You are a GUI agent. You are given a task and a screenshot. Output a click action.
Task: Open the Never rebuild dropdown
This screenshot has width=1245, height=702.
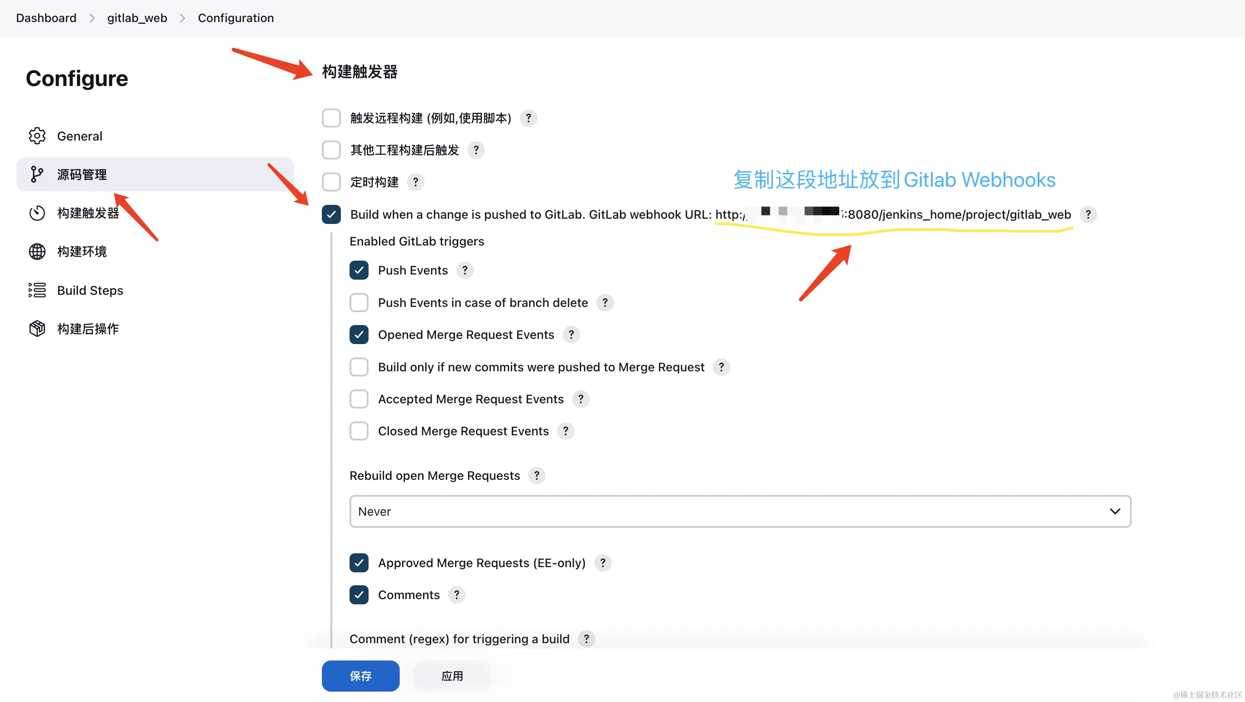(739, 511)
